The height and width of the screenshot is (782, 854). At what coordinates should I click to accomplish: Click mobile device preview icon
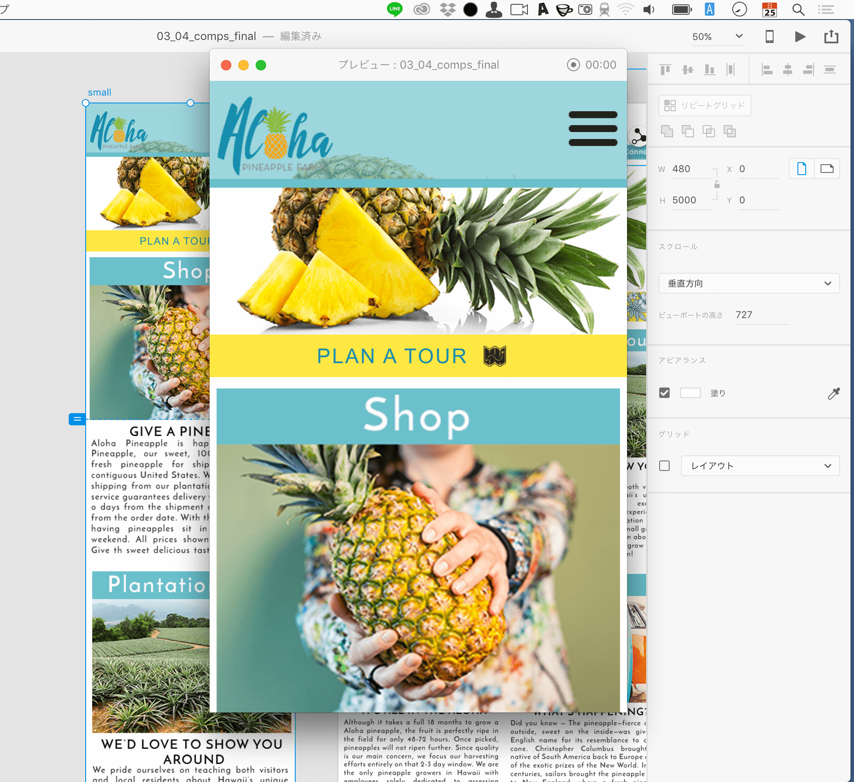point(770,36)
